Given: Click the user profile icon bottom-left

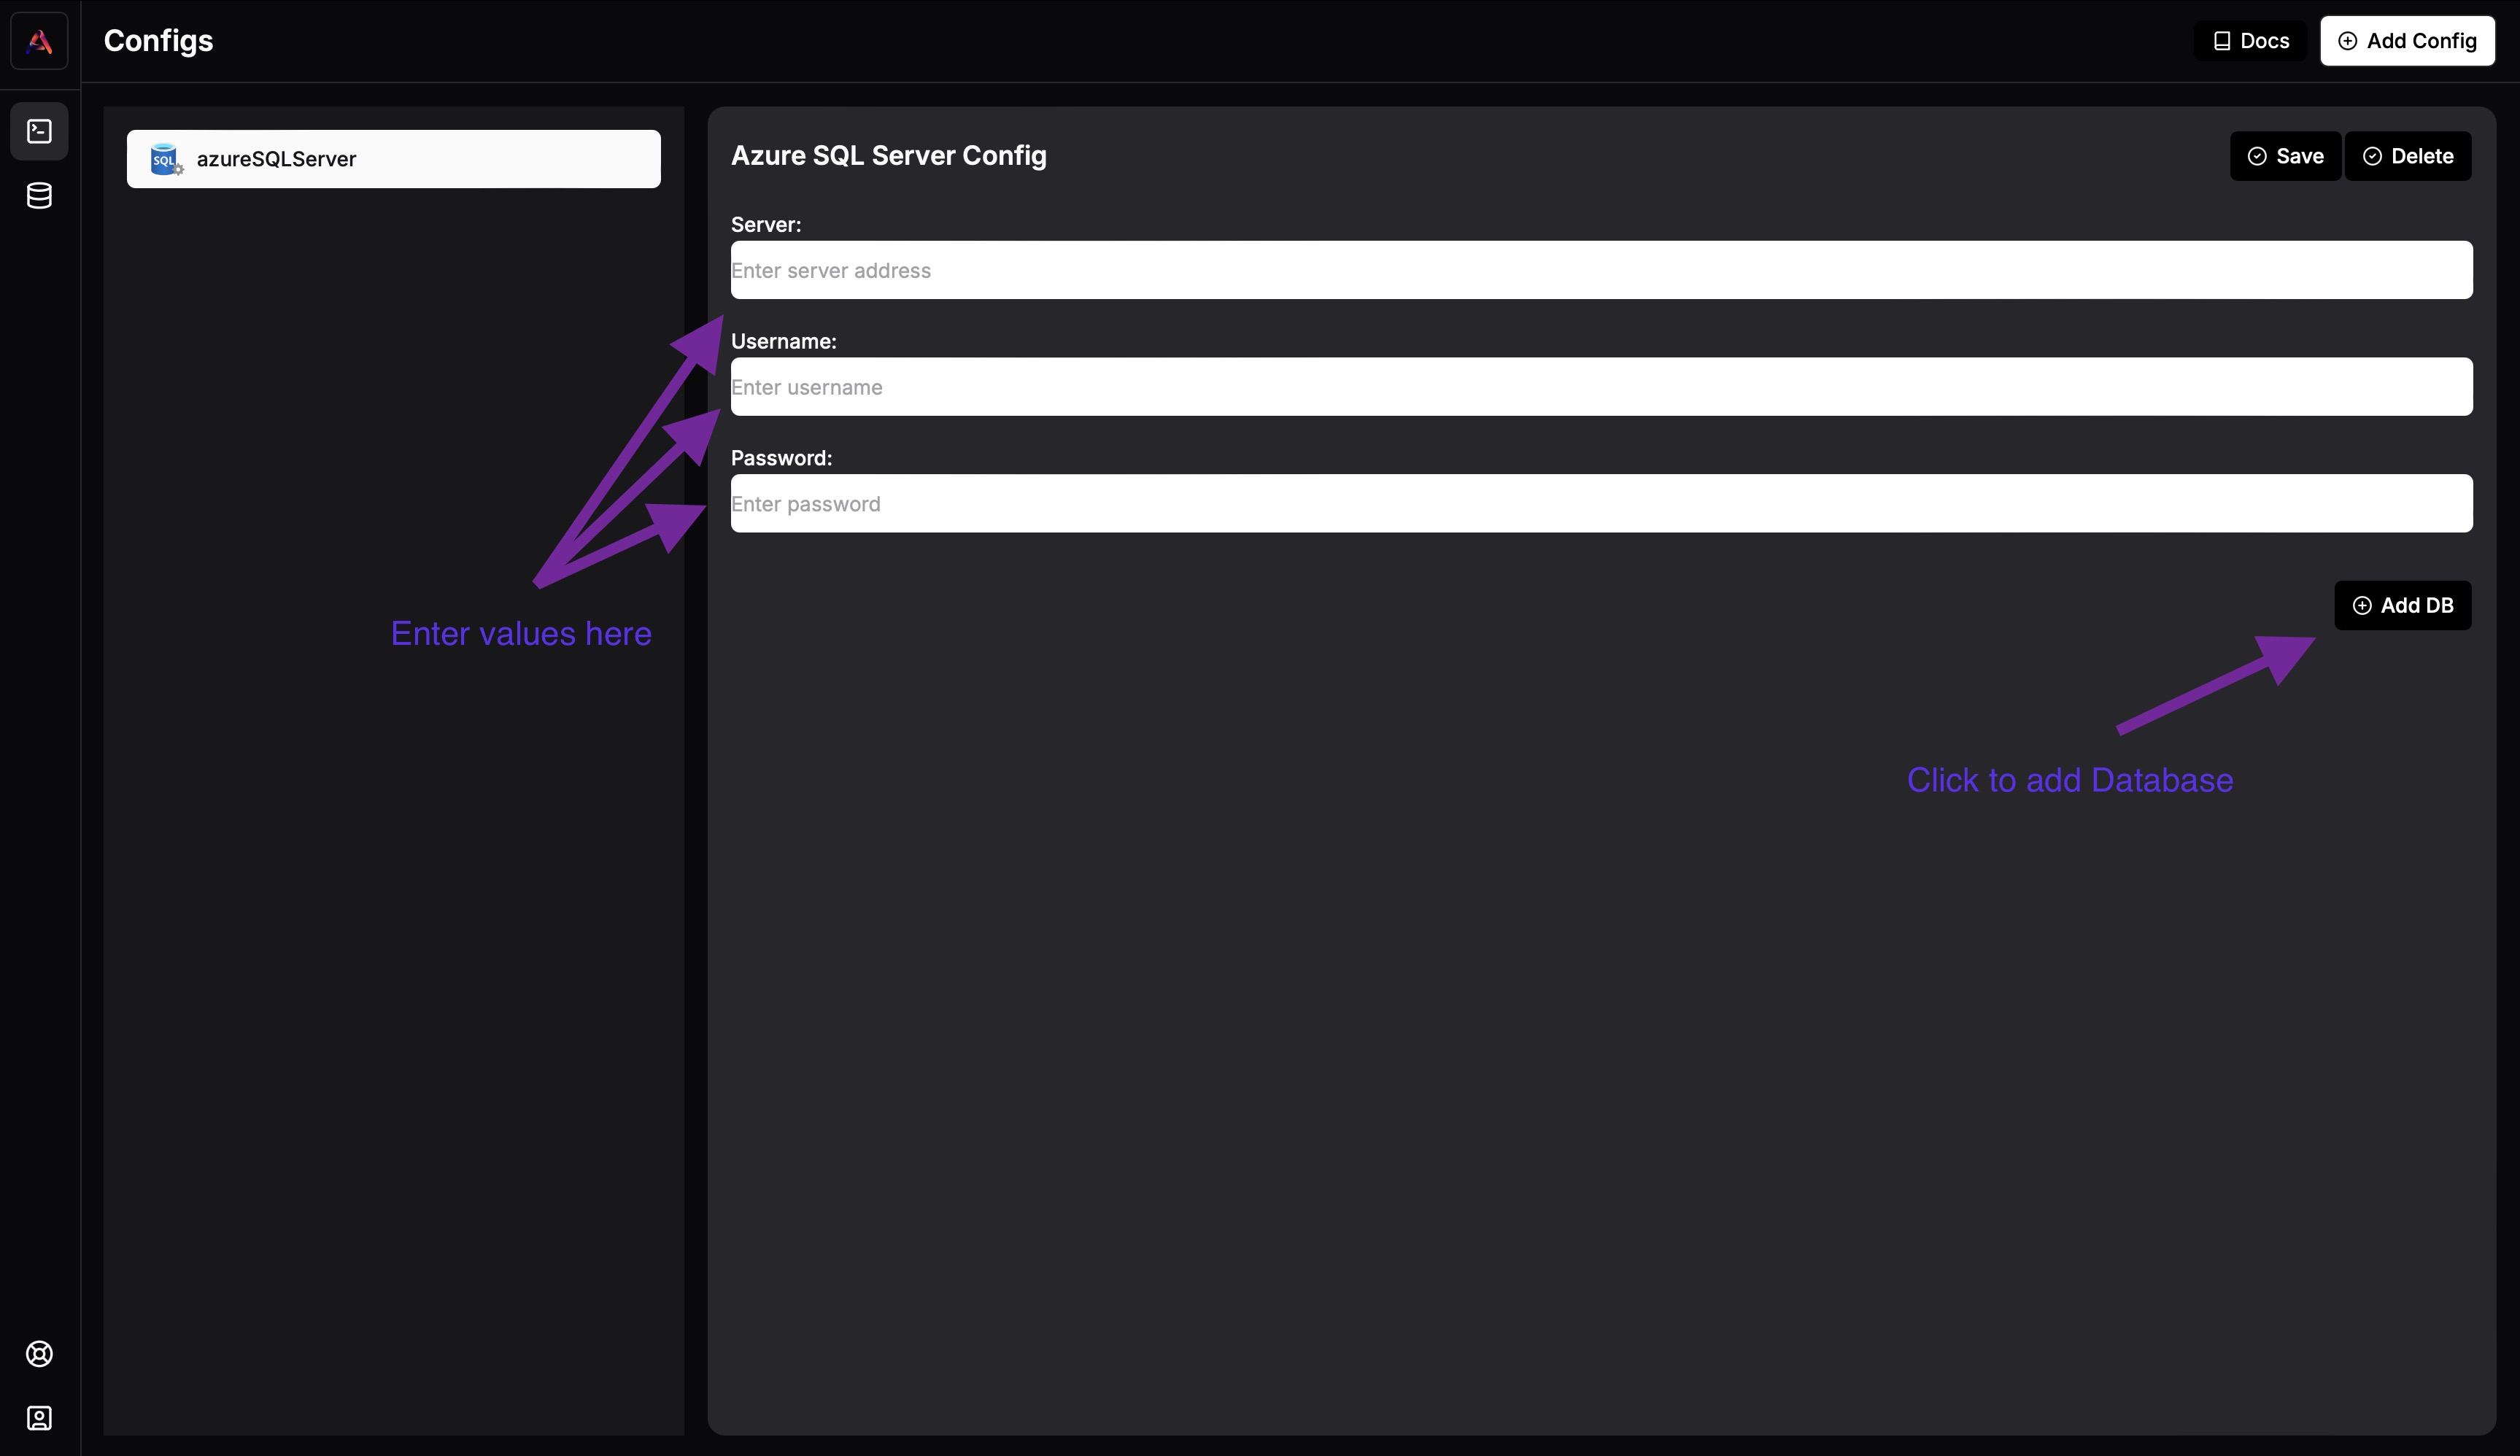Looking at the screenshot, I should point(40,1420).
